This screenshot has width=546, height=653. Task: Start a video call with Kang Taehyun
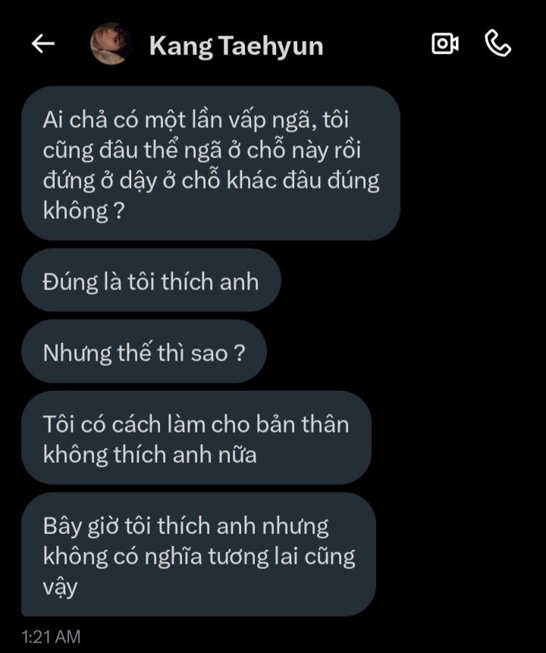click(x=444, y=43)
